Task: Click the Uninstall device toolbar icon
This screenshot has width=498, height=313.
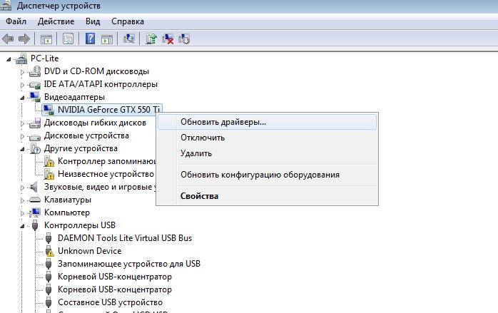Action: click(184, 39)
